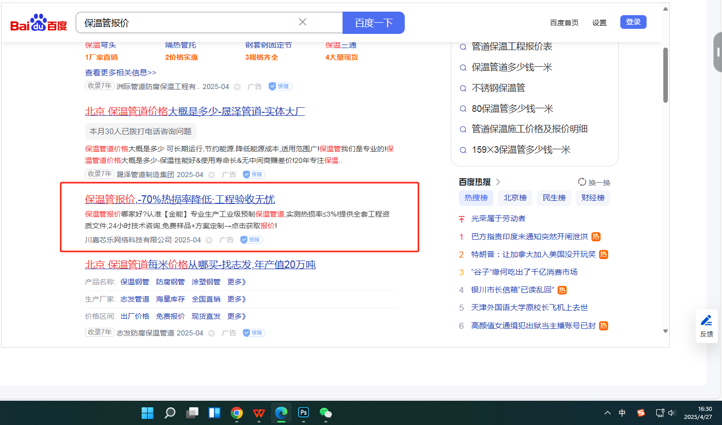
Task: Click the Baidu logo
Action: [38, 23]
